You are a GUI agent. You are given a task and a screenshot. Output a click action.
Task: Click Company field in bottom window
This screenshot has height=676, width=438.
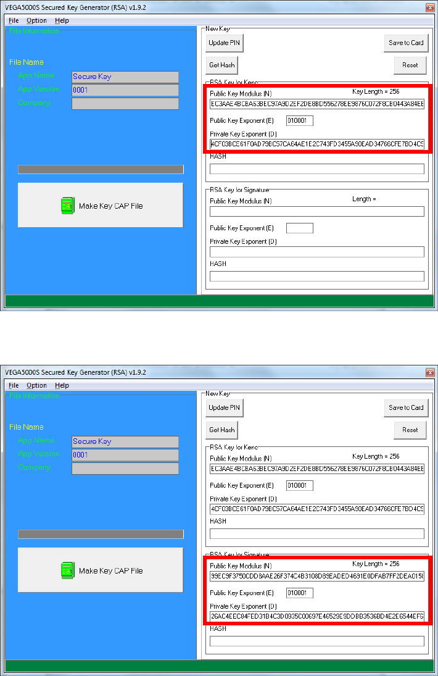pos(125,468)
